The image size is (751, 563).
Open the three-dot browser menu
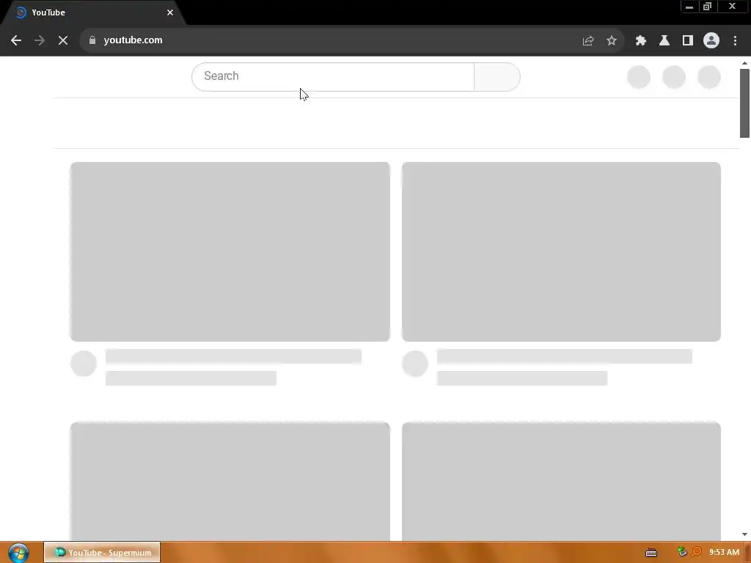(735, 41)
